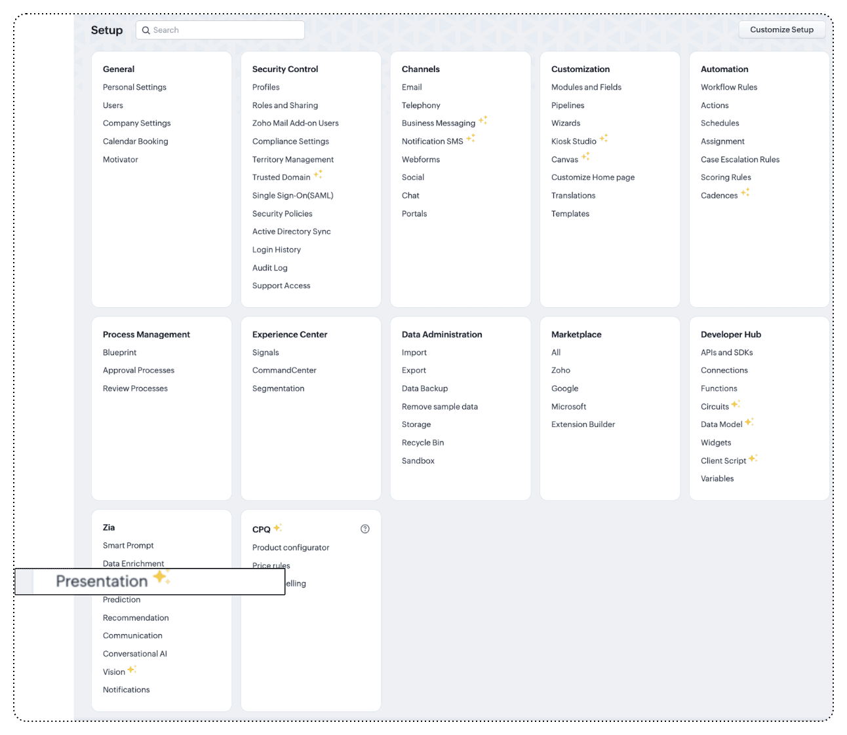
Task: Click the sparkle icon next to Kiosk Studio
Action: coord(604,138)
